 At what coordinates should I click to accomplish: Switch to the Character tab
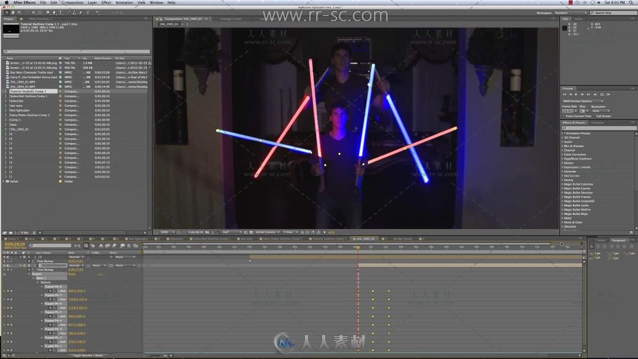598,123
